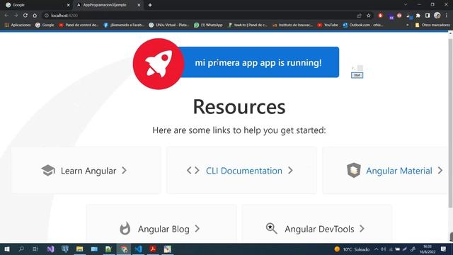Show more bookmarks overflow arrow
This screenshot has width=453, height=255.
point(408,25)
